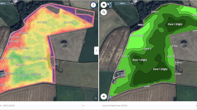Click the 51 t/ha yield label

coord(26,57)
